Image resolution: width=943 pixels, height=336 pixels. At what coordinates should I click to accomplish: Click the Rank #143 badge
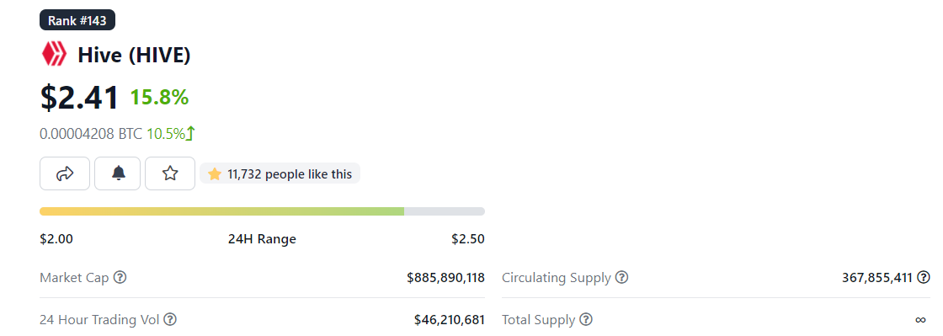click(77, 20)
